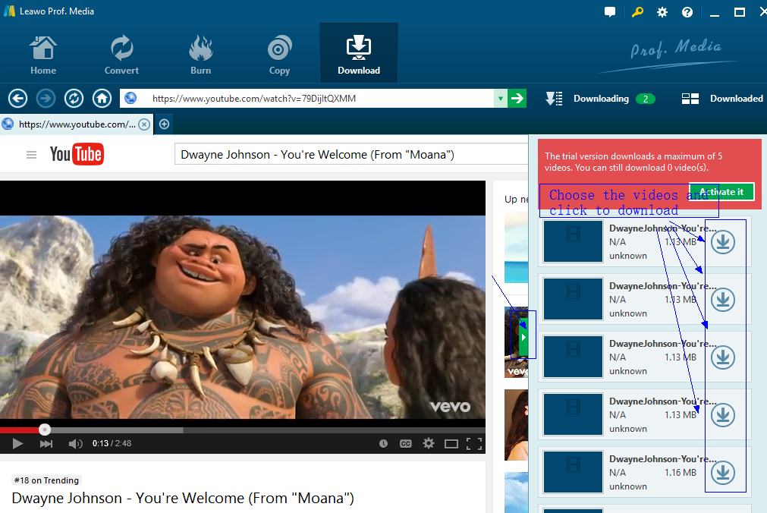The height and width of the screenshot is (513, 767).
Task: Open the Burn module
Action: tap(200, 55)
